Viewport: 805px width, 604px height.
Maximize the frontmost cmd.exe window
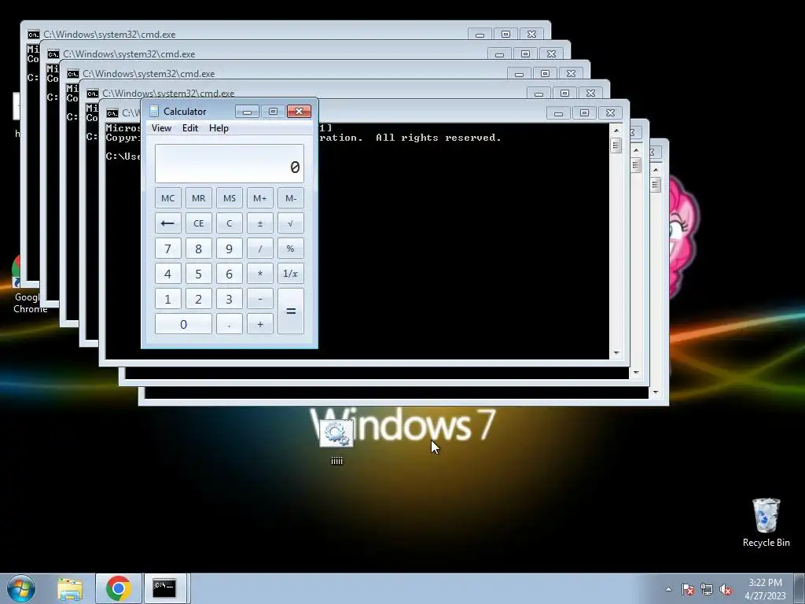pos(584,113)
